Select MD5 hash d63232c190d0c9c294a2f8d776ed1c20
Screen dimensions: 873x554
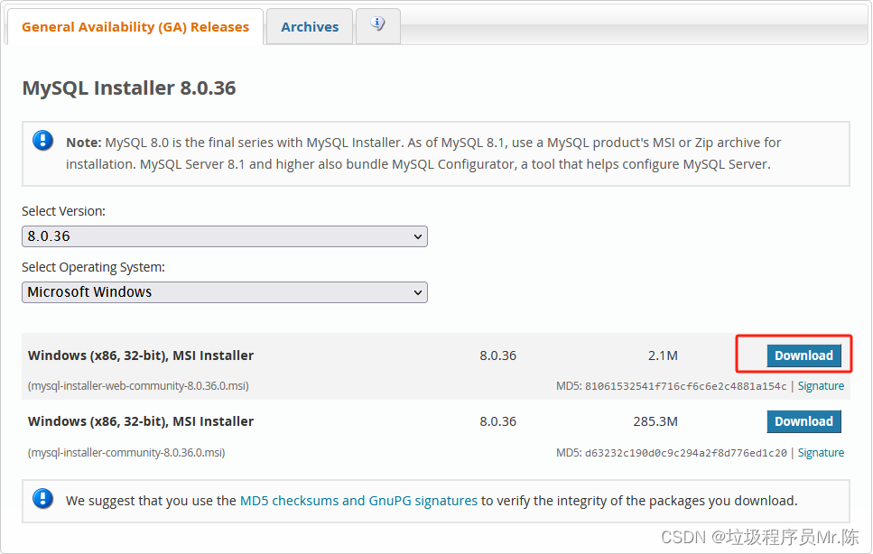tap(685, 453)
